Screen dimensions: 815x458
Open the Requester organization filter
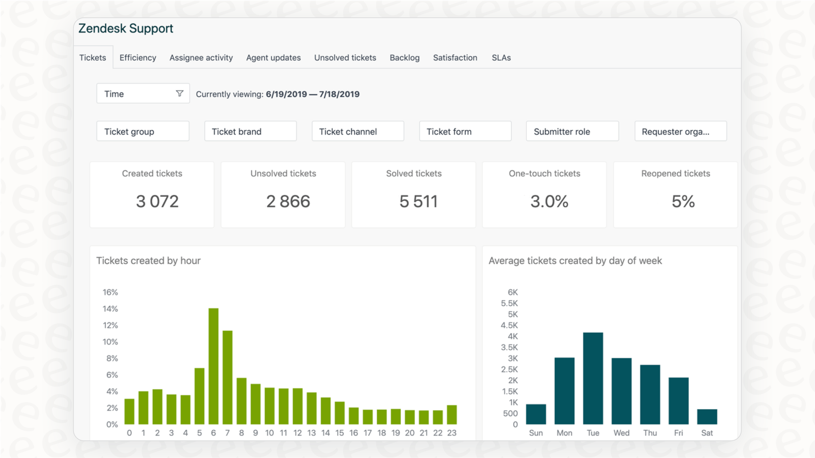click(x=680, y=131)
